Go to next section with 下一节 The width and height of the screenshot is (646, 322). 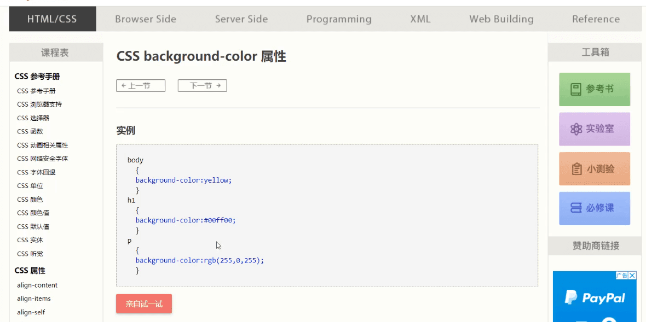pos(202,86)
